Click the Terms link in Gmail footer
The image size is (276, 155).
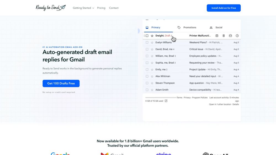tap(179, 98)
